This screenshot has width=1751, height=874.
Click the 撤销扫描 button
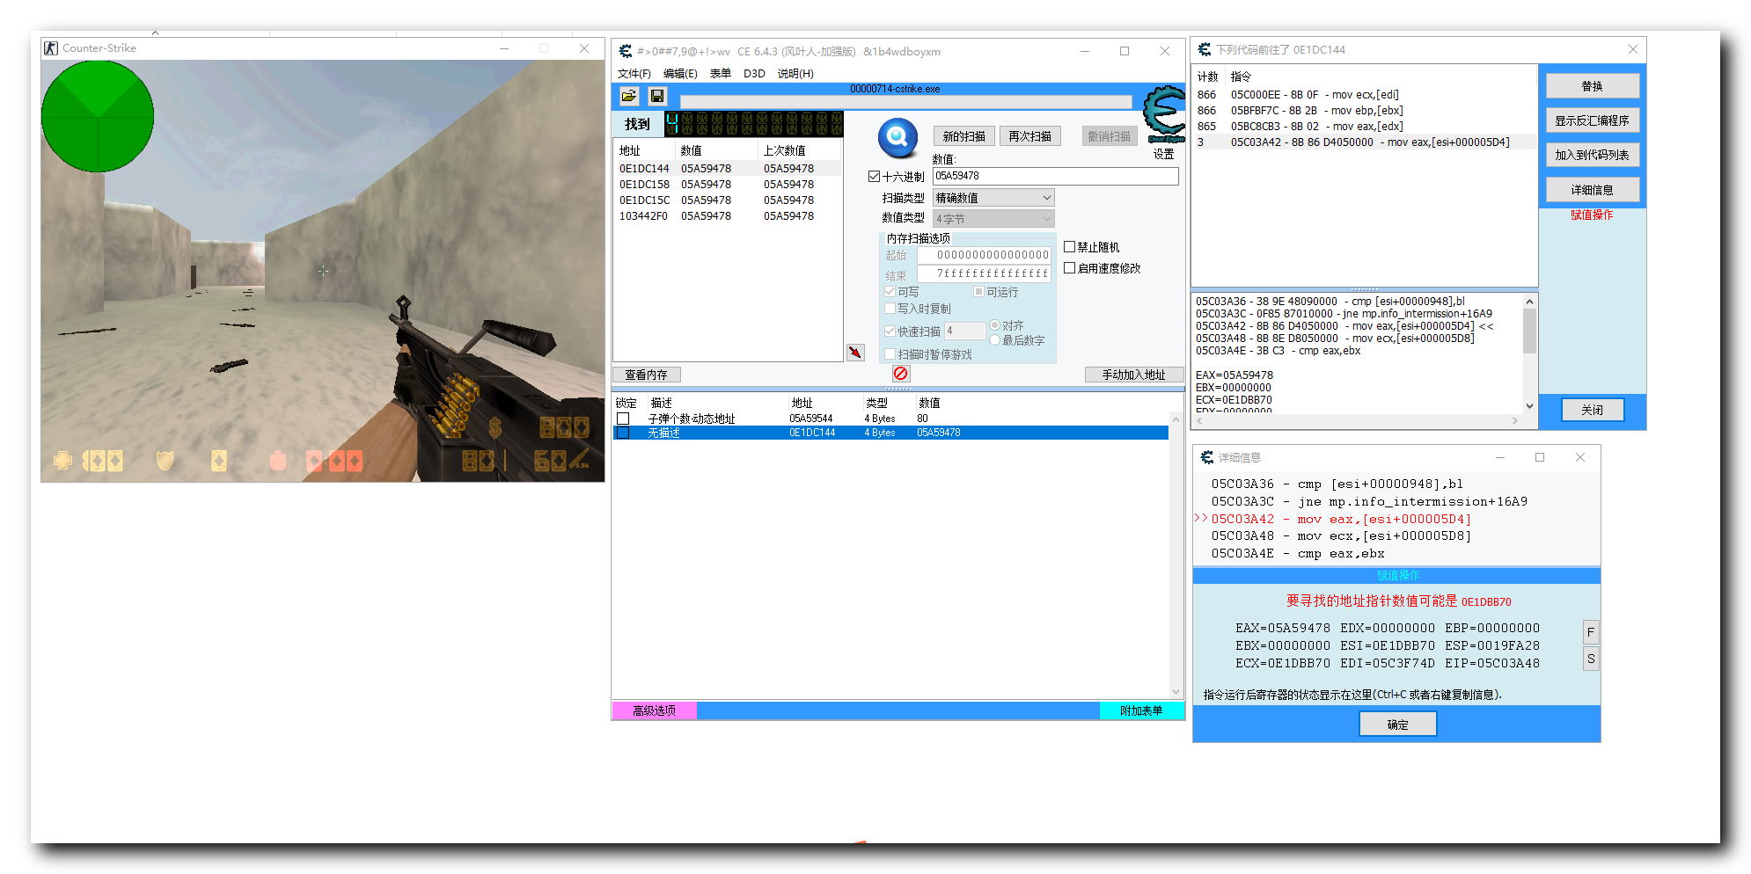1109,136
